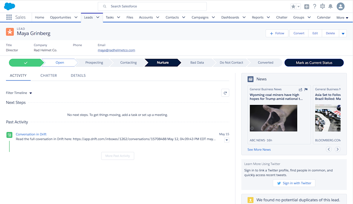
Task: Flag the Wyoming coal miners article
Action: click(306, 89)
